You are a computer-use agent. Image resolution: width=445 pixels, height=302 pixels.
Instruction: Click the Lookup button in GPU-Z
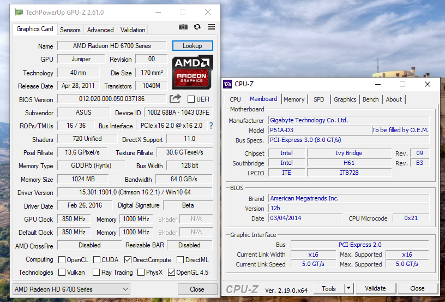(x=193, y=46)
